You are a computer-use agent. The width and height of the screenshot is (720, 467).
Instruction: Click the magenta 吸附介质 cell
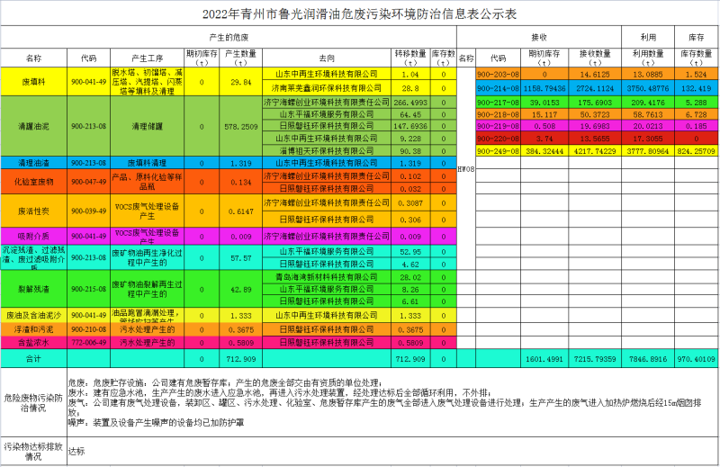pyautogui.click(x=33, y=236)
